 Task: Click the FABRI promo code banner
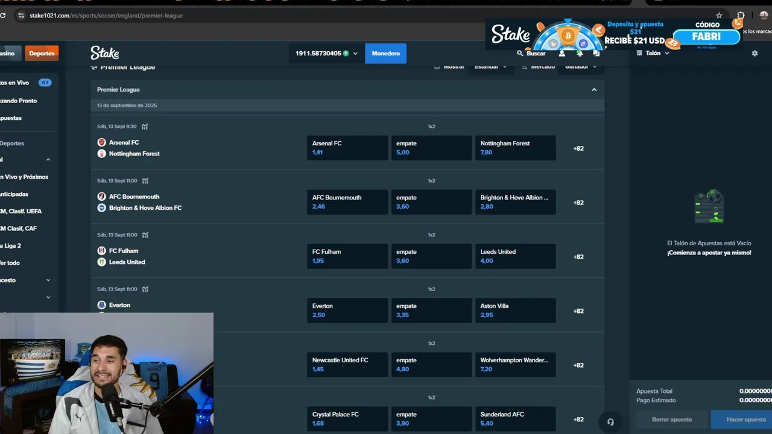tap(706, 36)
